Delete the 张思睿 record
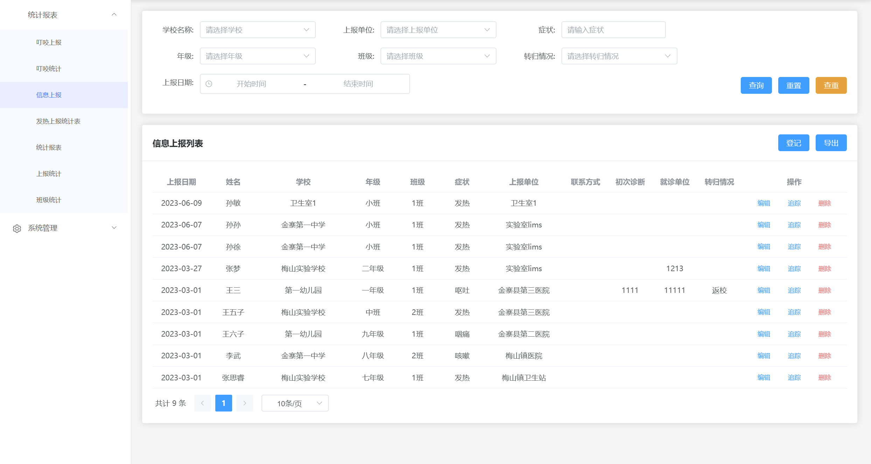This screenshot has height=464, width=871. tap(824, 378)
